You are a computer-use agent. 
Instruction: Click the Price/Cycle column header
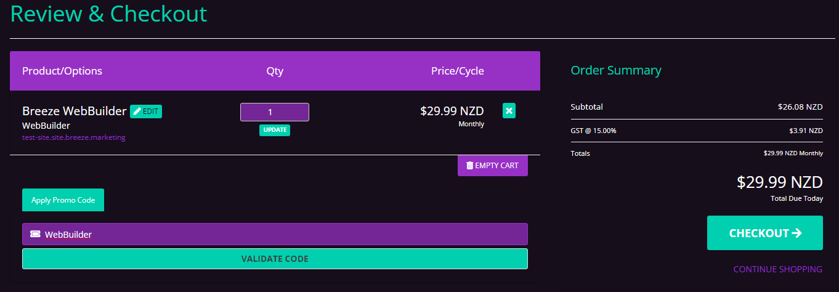[457, 71]
